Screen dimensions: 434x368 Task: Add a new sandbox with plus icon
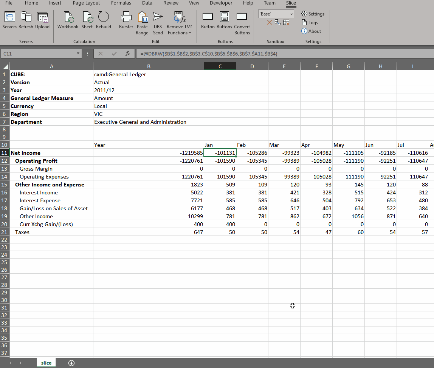pos(261,22)
